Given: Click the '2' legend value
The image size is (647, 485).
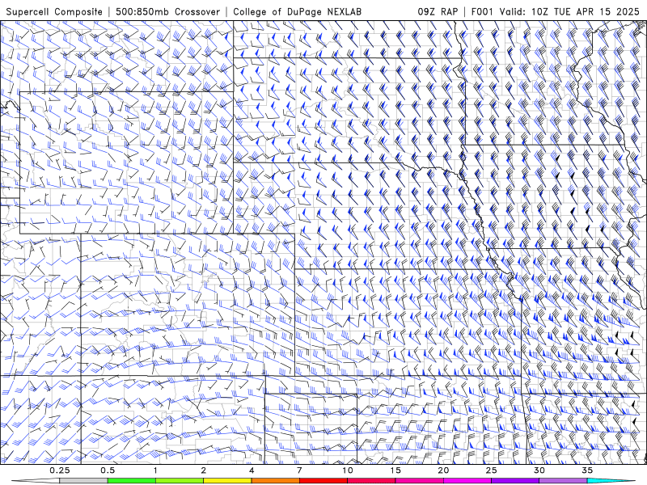Looking at the screenshot, I should pos(204,470).
